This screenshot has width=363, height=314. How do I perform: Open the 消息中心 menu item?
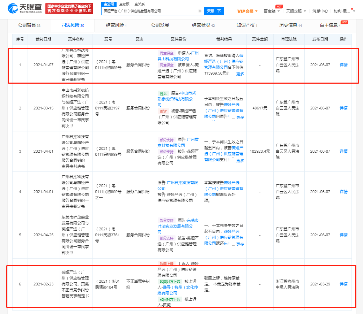click(x=320, y=11)
